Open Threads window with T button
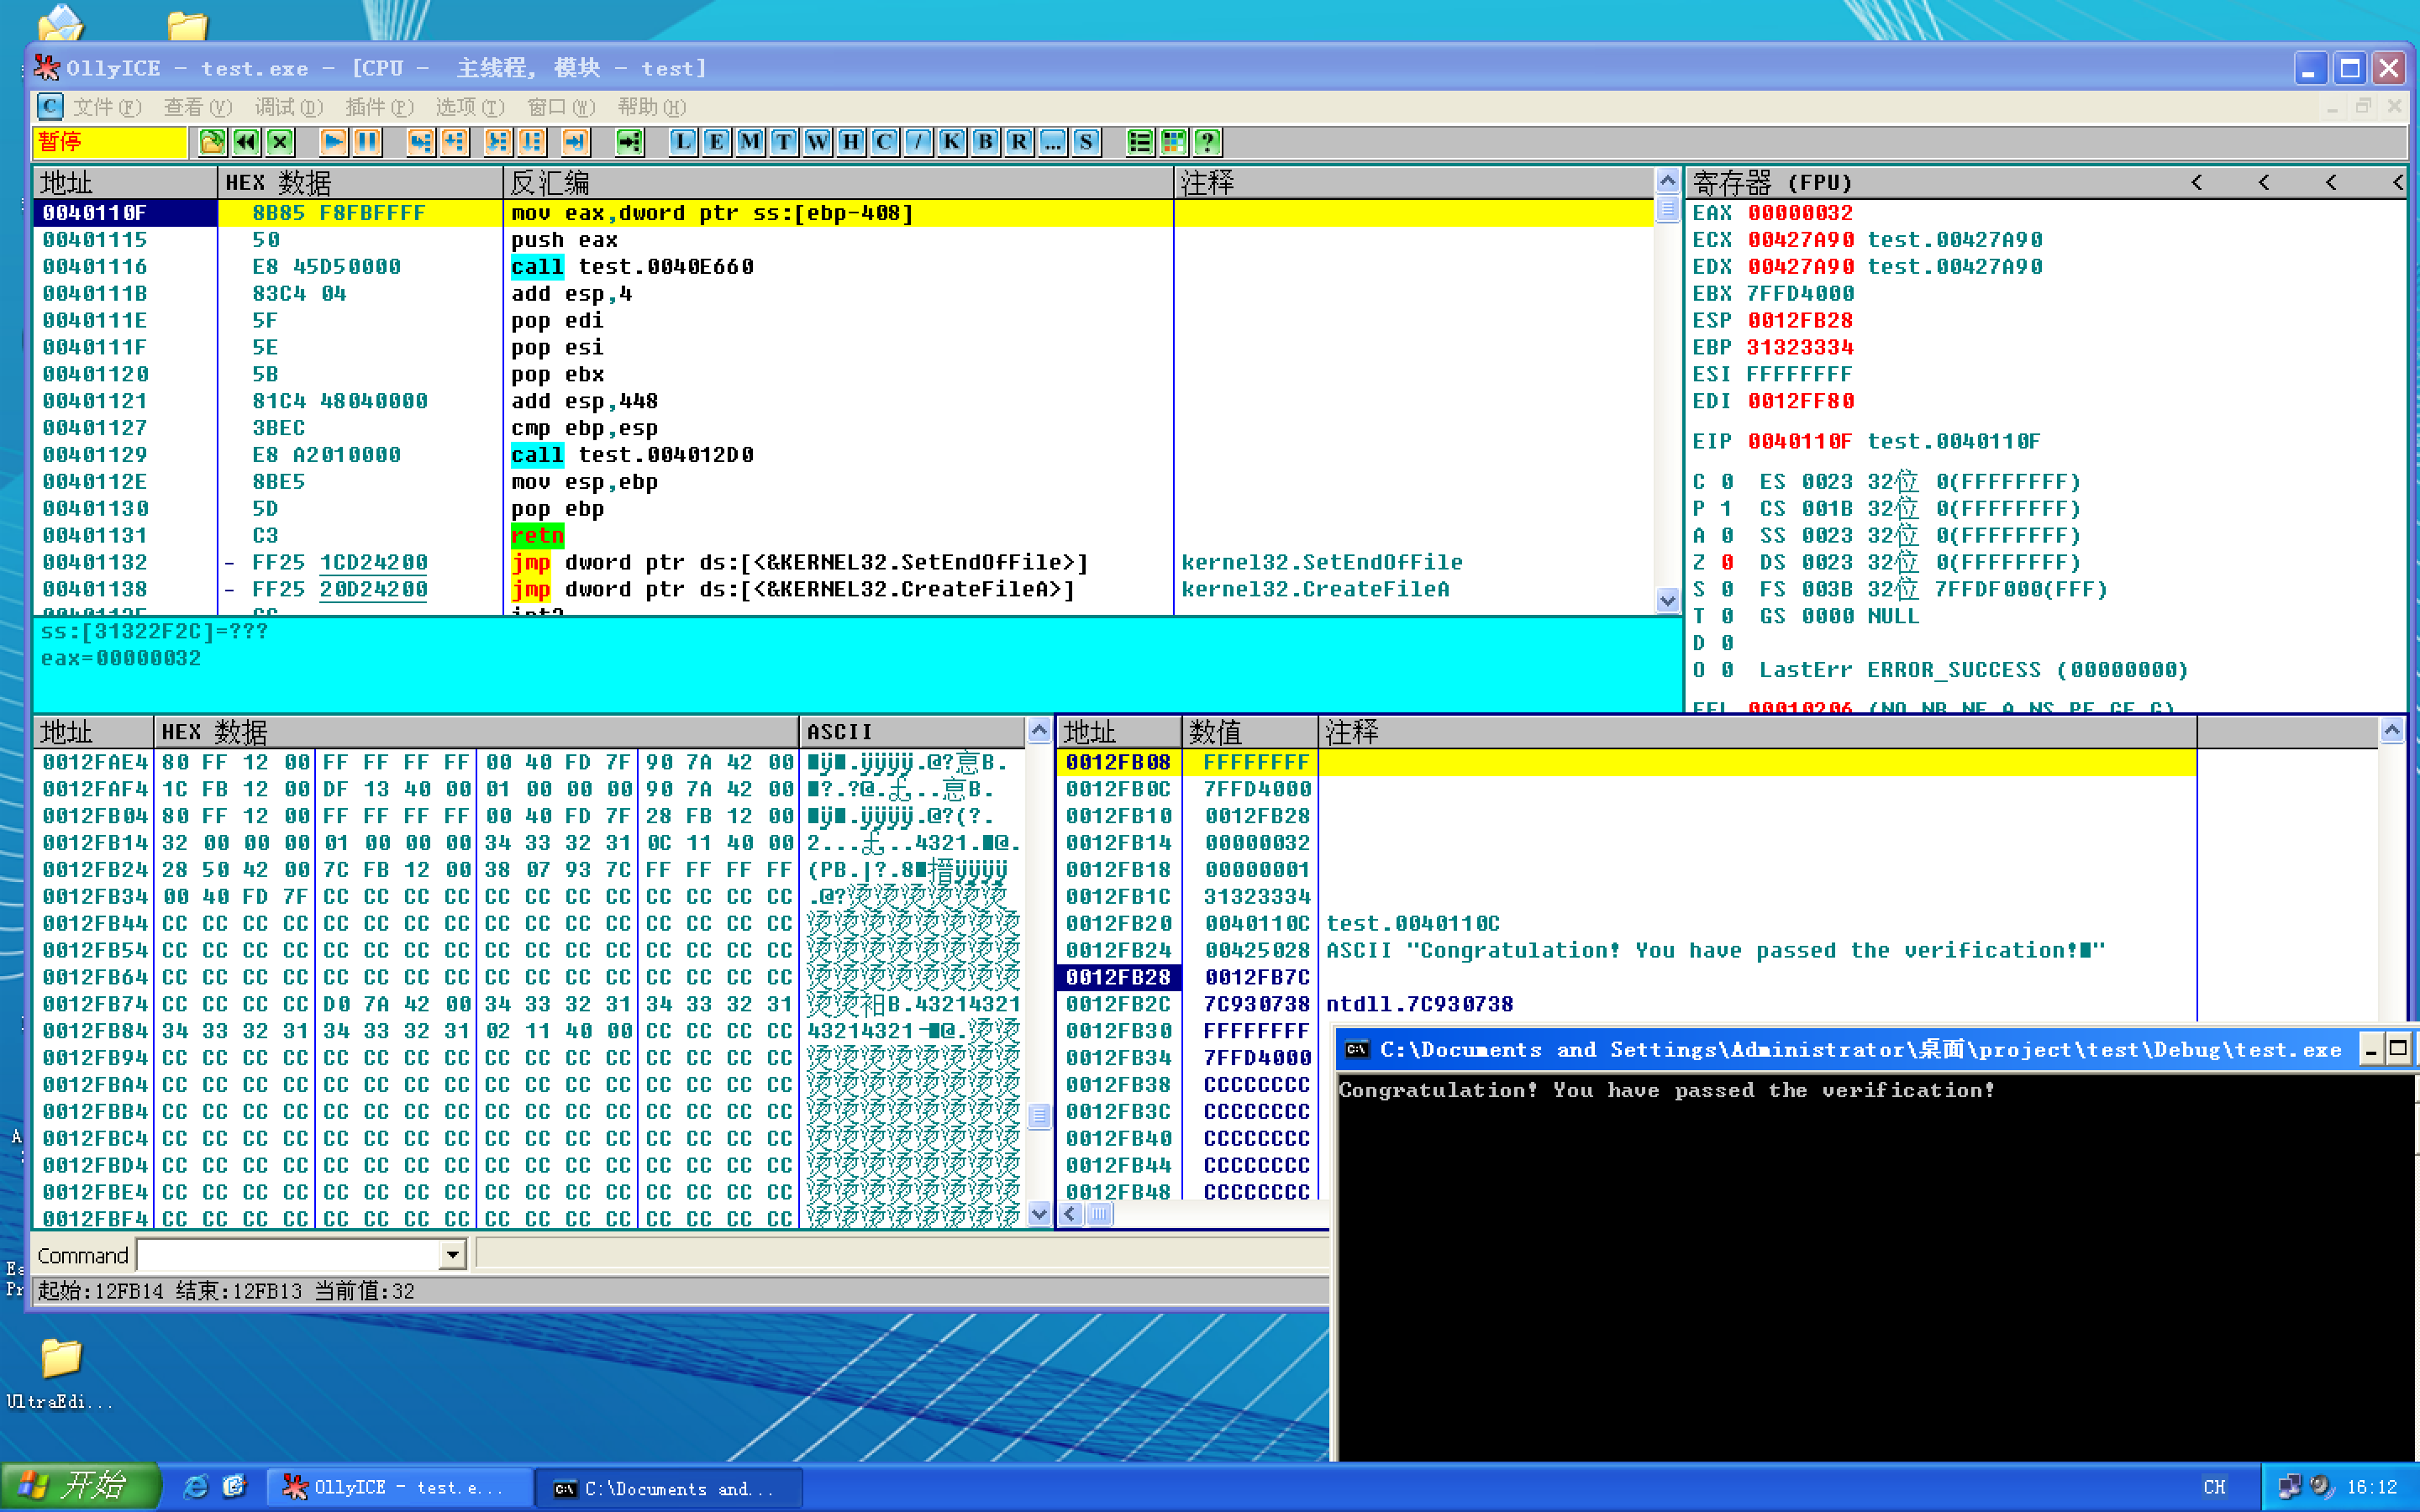Image resolution: width=2420 pixels, height=1512 pixels. (783, 142)
